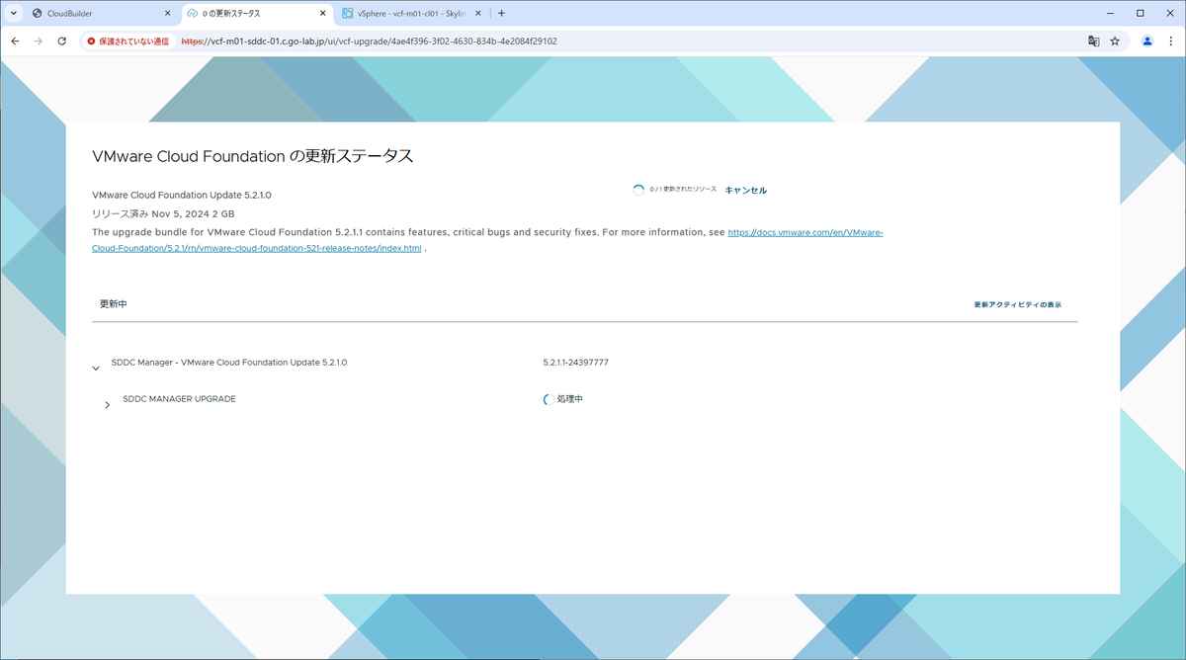Cancel the update with キャンセル
Screen dimensions: 1186x660
pos(745,190)
